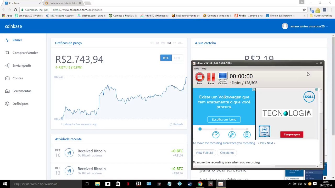Screen dimensions: 335x188
Task: Switch price chart to ETH
Action: tap(177, 58)
